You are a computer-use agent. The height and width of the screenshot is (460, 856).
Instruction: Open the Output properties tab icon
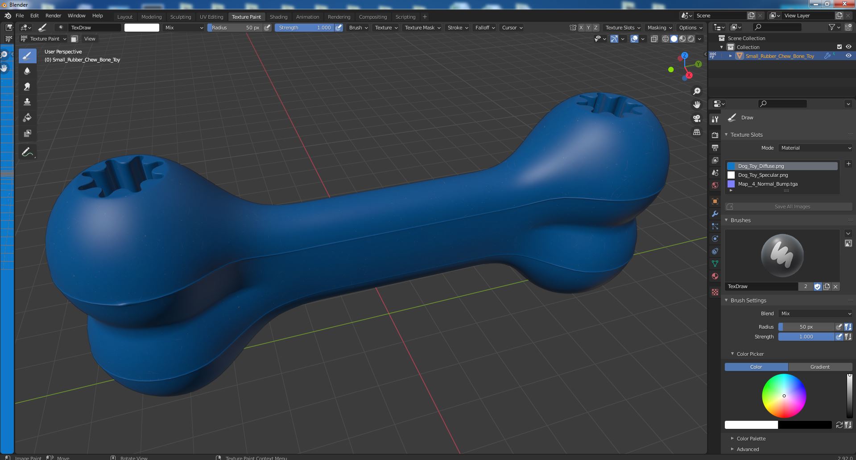(x=715, y=147)
